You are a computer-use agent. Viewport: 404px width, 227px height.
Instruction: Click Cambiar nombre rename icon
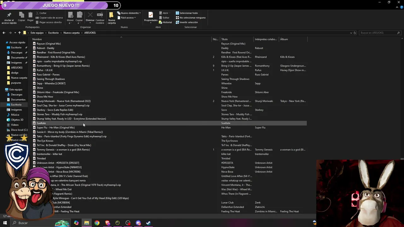click(100, 15)
